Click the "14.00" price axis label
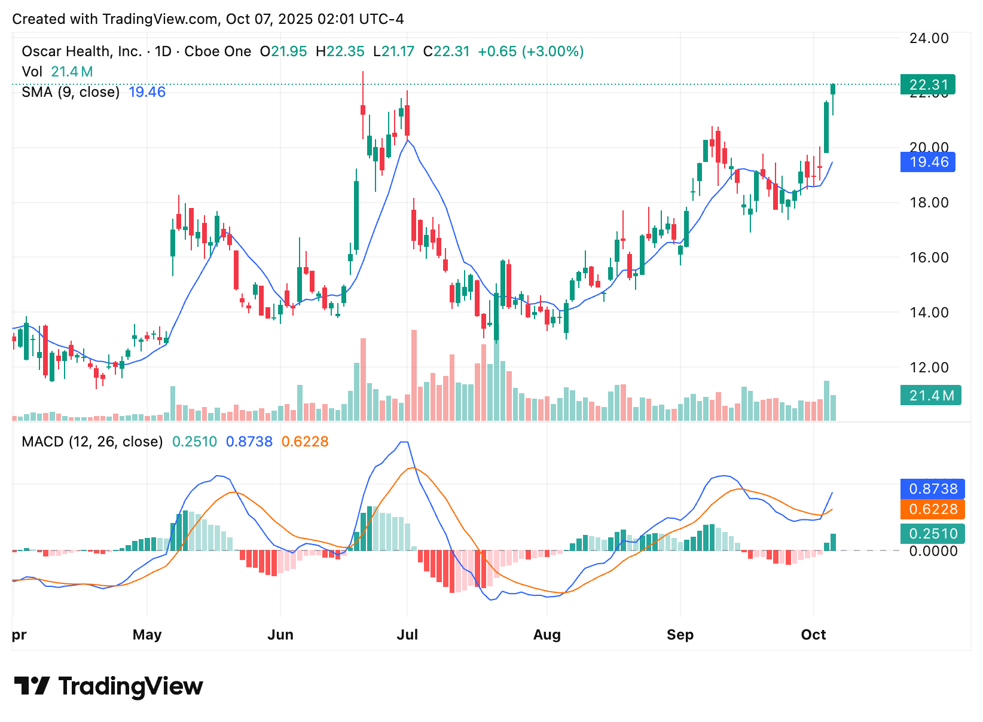 click(929, 313)
